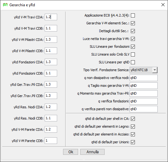The height and width of the screenshot is (162, 168).
Task: Click the γRd V-M Parete CDB input
Action: [x=51, y=140]
